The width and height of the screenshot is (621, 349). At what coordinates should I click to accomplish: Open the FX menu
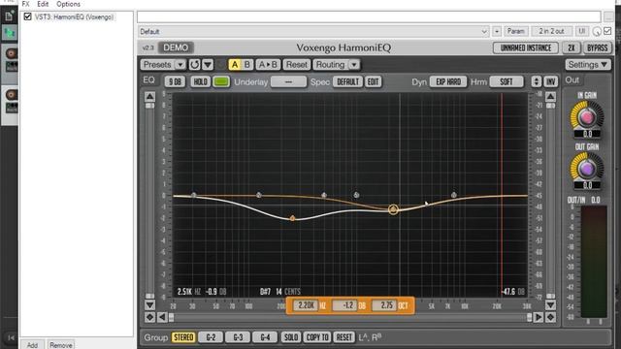(26, 4)
